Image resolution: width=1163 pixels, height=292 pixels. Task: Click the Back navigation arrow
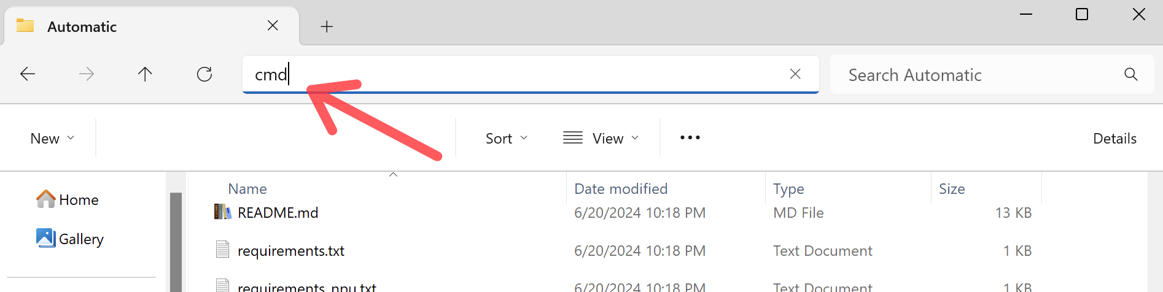pos(28,74)
